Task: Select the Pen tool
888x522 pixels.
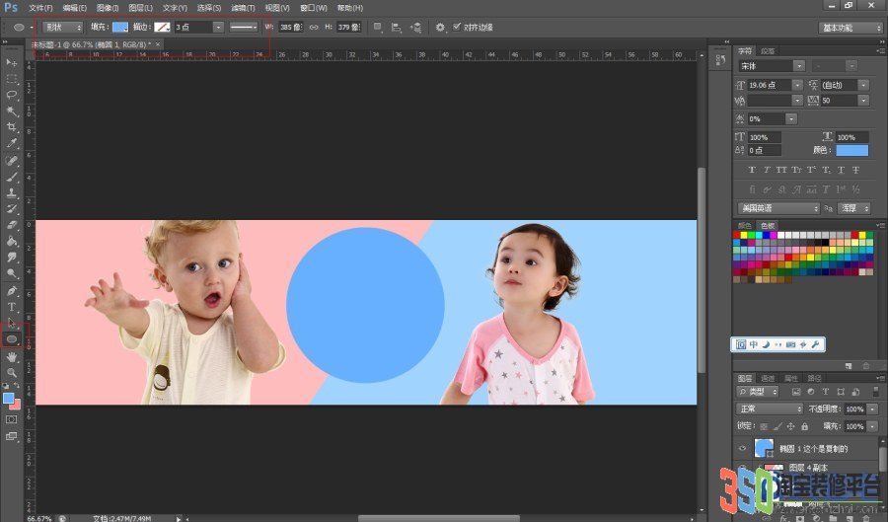Action: (x=11, y=291)
